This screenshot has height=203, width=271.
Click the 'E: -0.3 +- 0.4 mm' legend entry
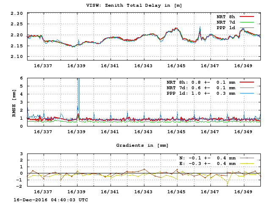point(207,164)
